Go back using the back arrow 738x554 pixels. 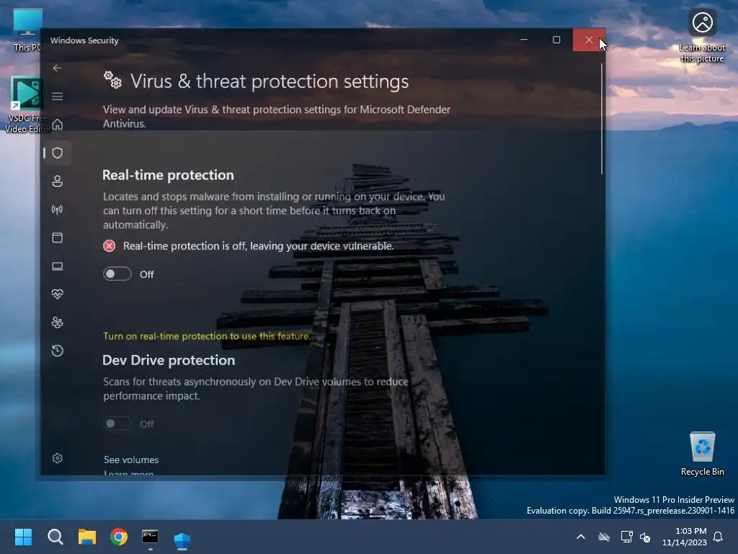tap(57, 68)
